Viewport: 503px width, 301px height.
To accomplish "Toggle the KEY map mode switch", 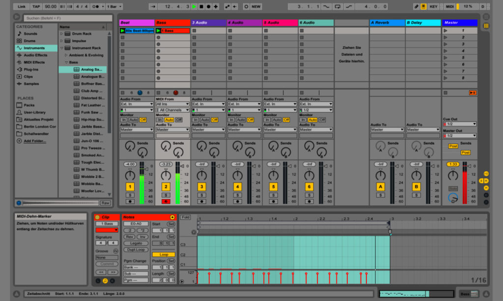I will click(x=433, y=6).
